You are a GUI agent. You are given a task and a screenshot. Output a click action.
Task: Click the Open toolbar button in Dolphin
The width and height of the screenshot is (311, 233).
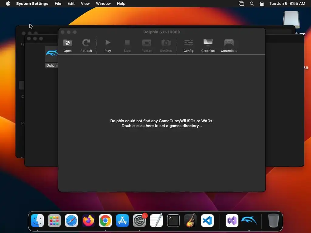pos(68,46)
